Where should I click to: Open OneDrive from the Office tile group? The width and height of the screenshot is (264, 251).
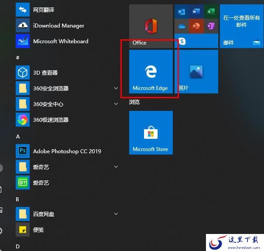[182, 26]
